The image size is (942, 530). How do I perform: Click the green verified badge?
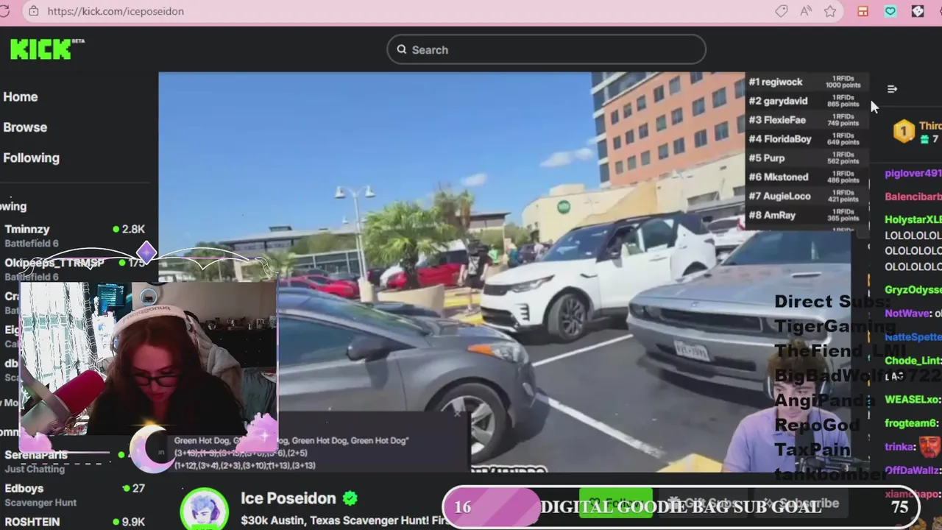[350, 498]
